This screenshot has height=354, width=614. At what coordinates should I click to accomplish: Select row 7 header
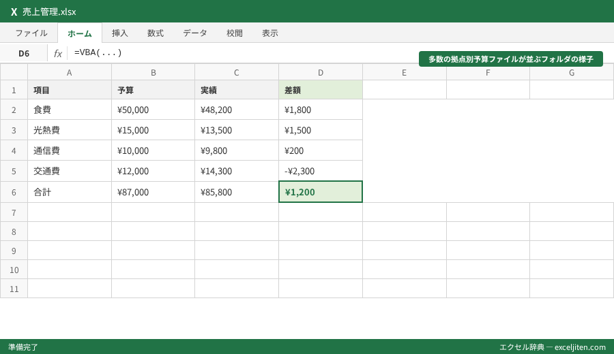click(14, 212)
